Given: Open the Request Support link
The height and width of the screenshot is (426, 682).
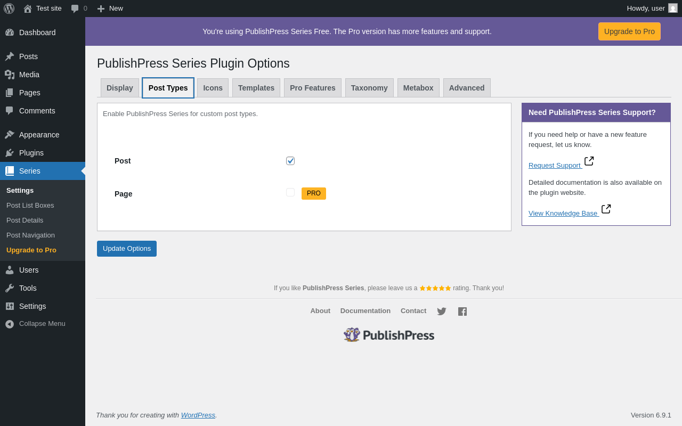Looking at the screenshot, I should point(555,166).
